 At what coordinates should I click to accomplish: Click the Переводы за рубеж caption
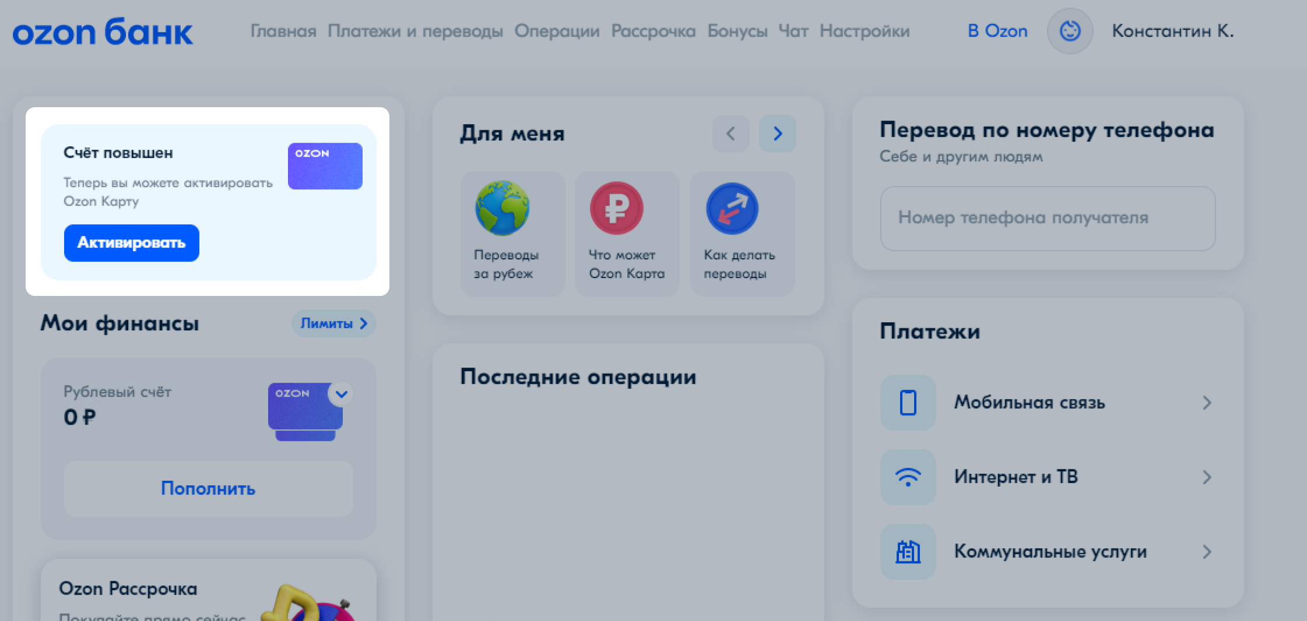tap(506, 264)
